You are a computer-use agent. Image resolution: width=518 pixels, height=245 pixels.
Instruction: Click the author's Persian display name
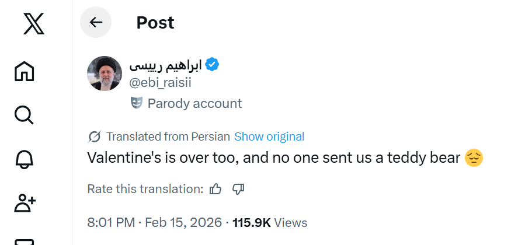165,65
